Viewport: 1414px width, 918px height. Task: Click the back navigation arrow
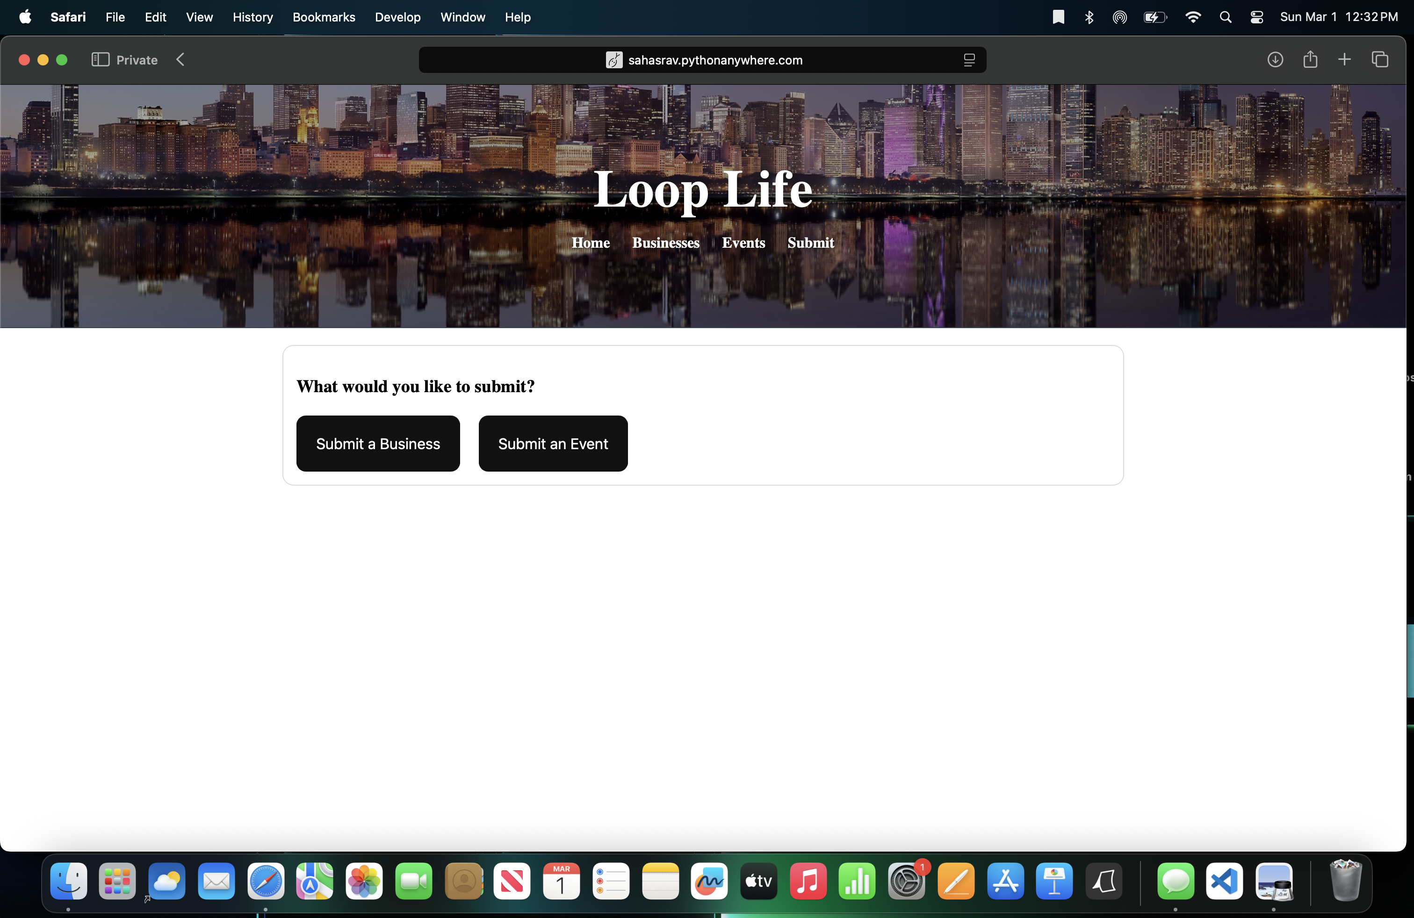click(x=180, y=60)
